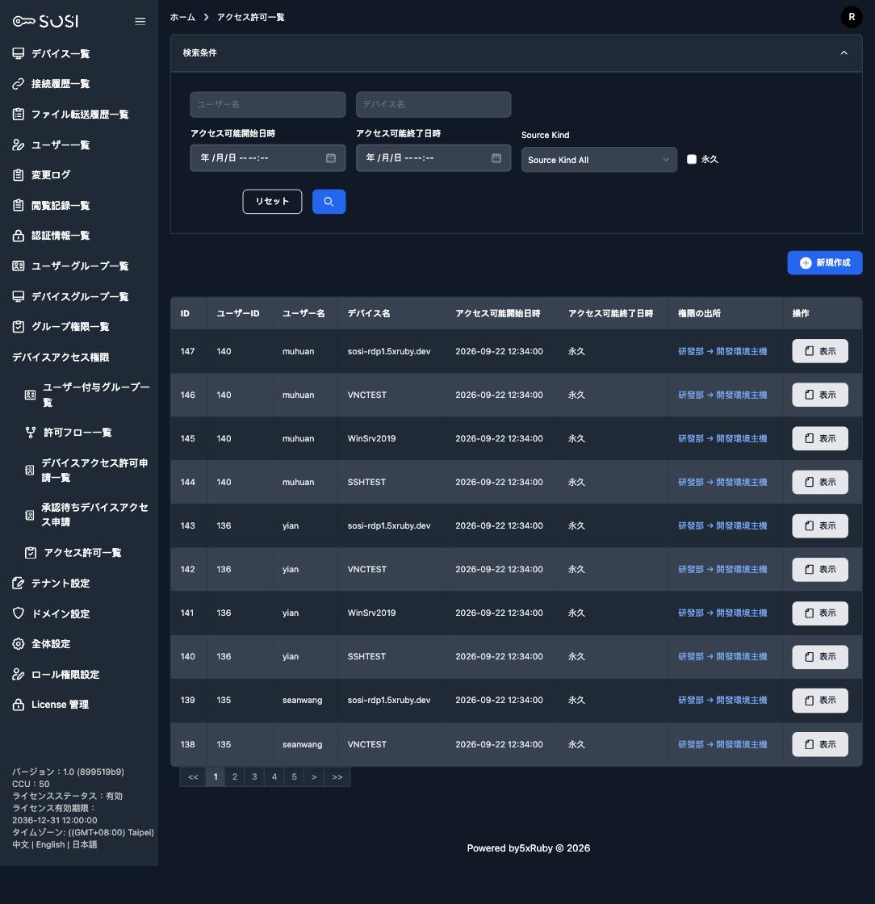Screen dimensions: 875x904
Task: Collapse the 検索条件 panel chevron
Action: click(844, 53)
